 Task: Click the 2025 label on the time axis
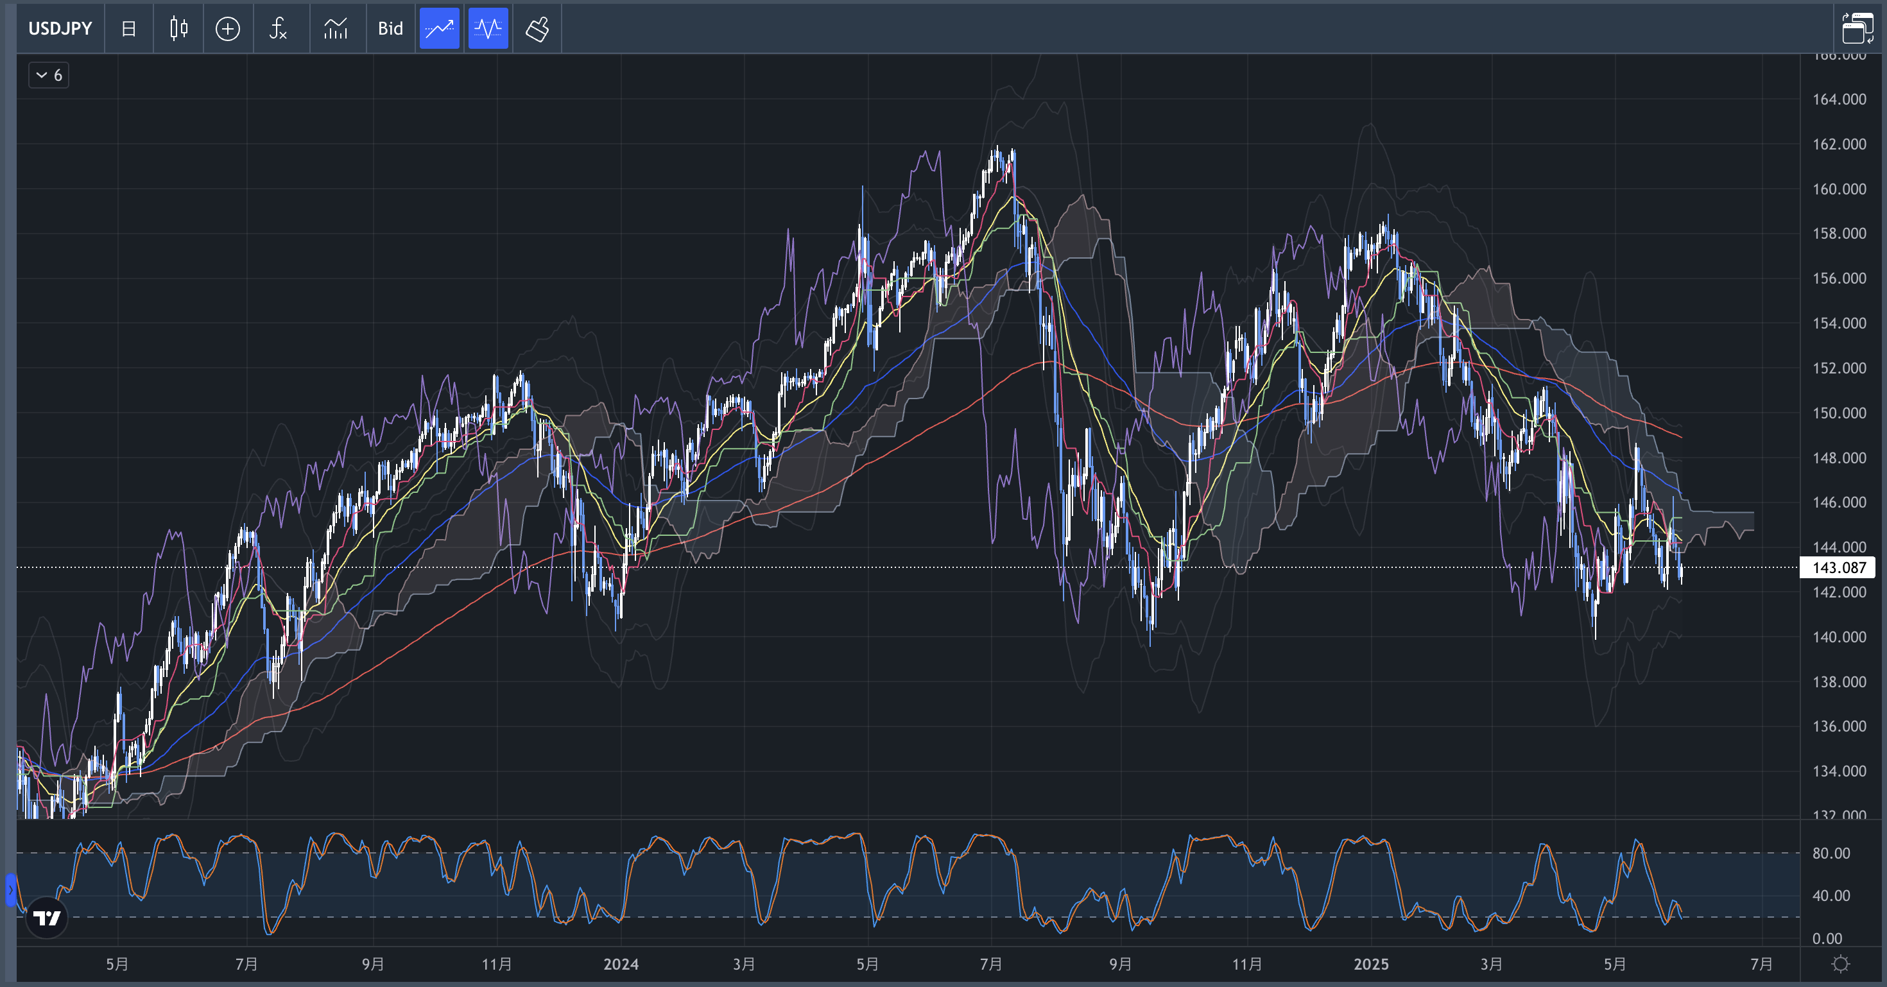(x=1372, y=965)
